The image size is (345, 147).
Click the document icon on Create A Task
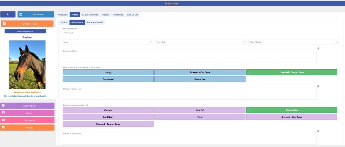[4, 24]
